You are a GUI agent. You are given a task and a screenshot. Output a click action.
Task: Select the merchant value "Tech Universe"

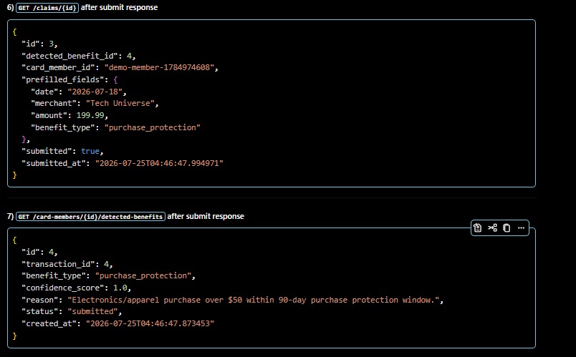point(120,104)
